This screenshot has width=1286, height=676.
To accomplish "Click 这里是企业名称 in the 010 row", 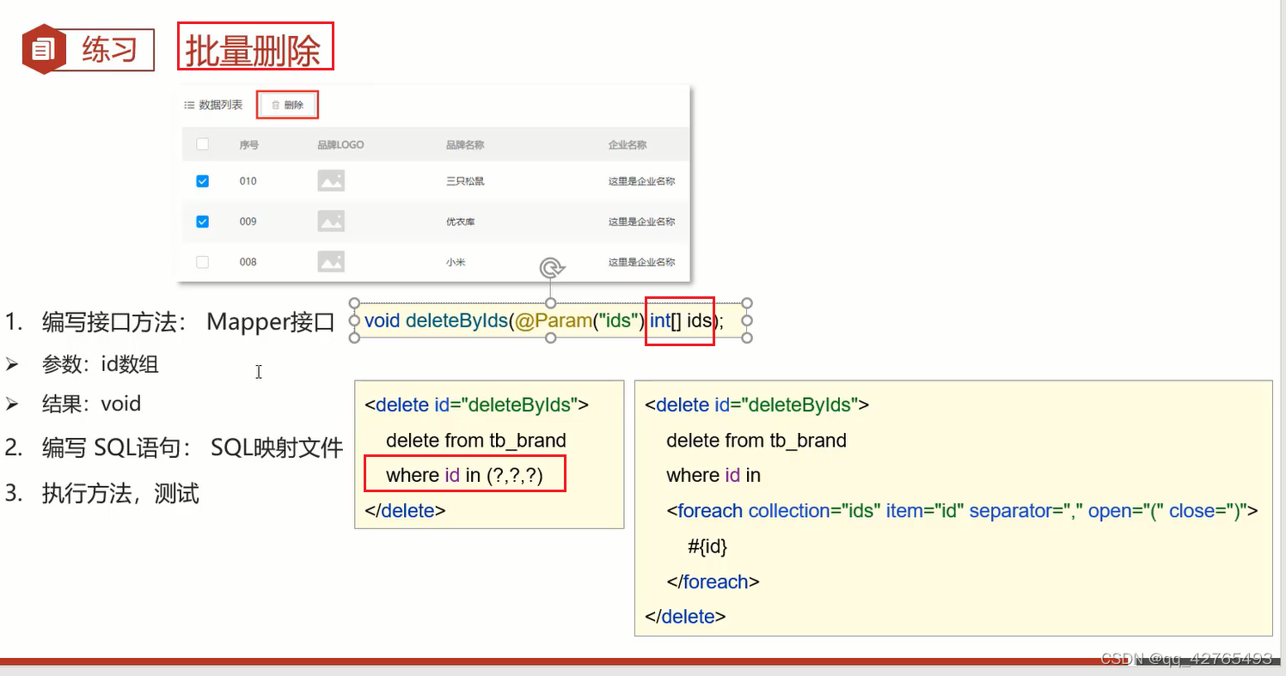I will 641,181.
